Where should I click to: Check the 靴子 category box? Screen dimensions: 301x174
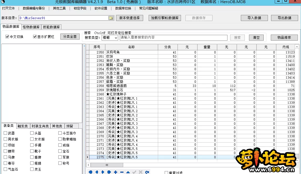32,151
